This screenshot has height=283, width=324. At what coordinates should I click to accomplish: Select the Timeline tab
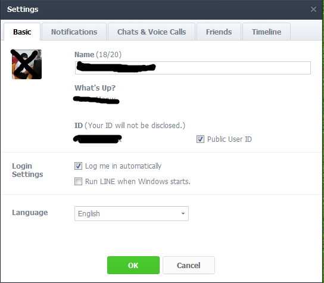(x=266, y=32)
